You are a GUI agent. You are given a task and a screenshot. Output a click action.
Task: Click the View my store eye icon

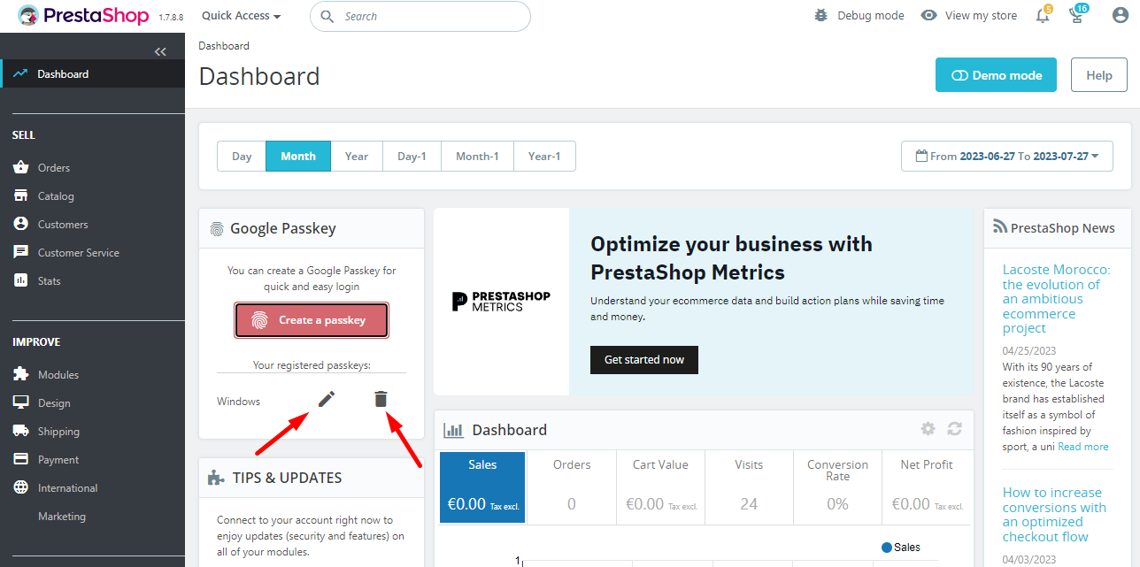(928, 15)
